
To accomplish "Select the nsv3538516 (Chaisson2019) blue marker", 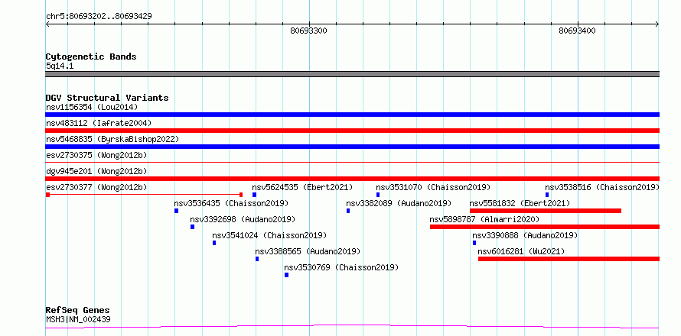I will 547,195.
